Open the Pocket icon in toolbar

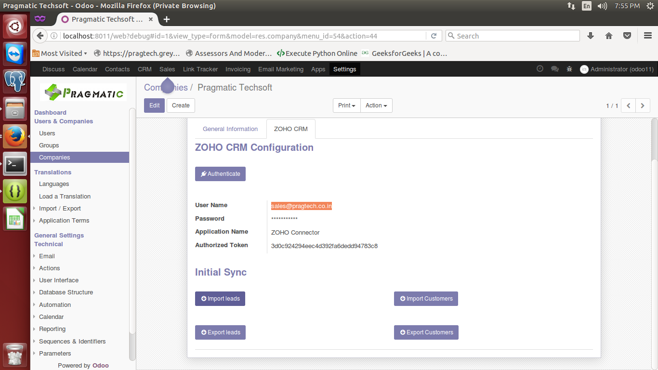coord(627,36)
